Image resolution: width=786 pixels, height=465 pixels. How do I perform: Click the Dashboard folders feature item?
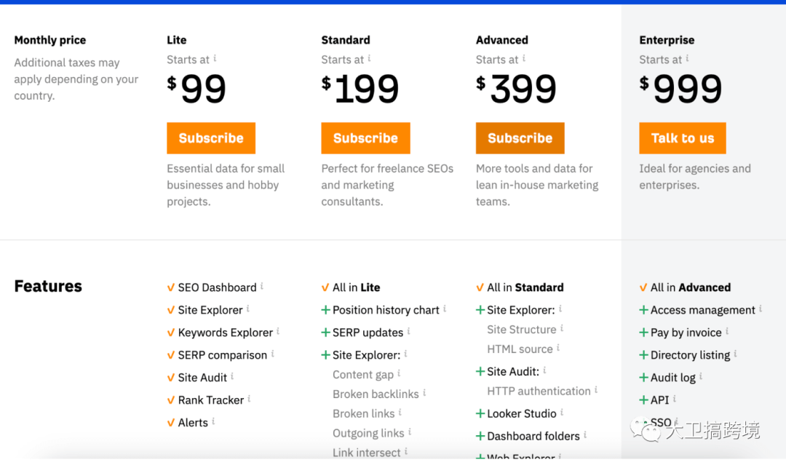[x=533, y=436]
